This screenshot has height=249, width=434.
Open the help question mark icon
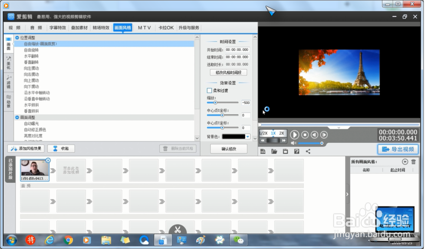[x=297, y=151]
